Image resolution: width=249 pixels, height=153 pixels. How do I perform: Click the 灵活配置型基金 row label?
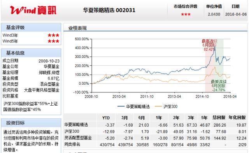(x=78, y=138)
